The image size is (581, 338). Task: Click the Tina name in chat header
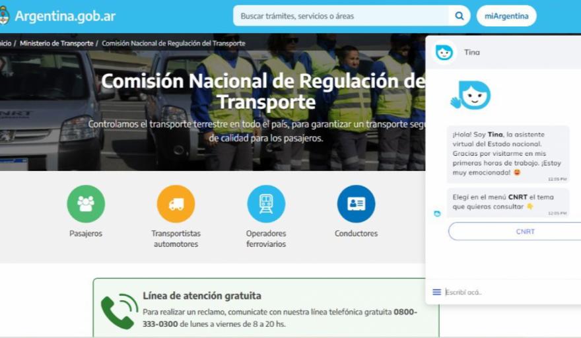(x=471, y=52)
